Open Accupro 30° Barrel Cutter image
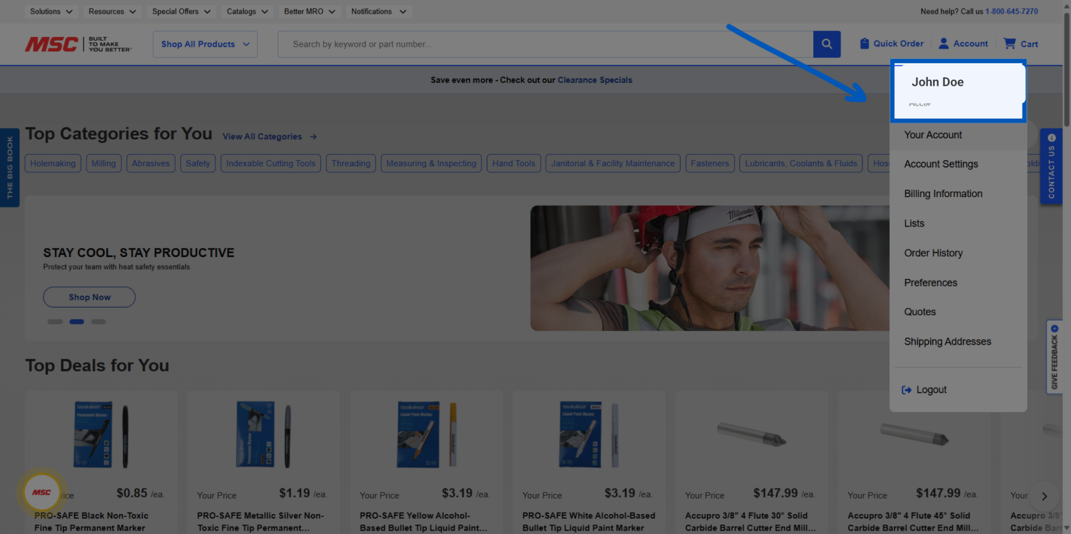Viewport: 1071px width, 534px height. (752, 435)
